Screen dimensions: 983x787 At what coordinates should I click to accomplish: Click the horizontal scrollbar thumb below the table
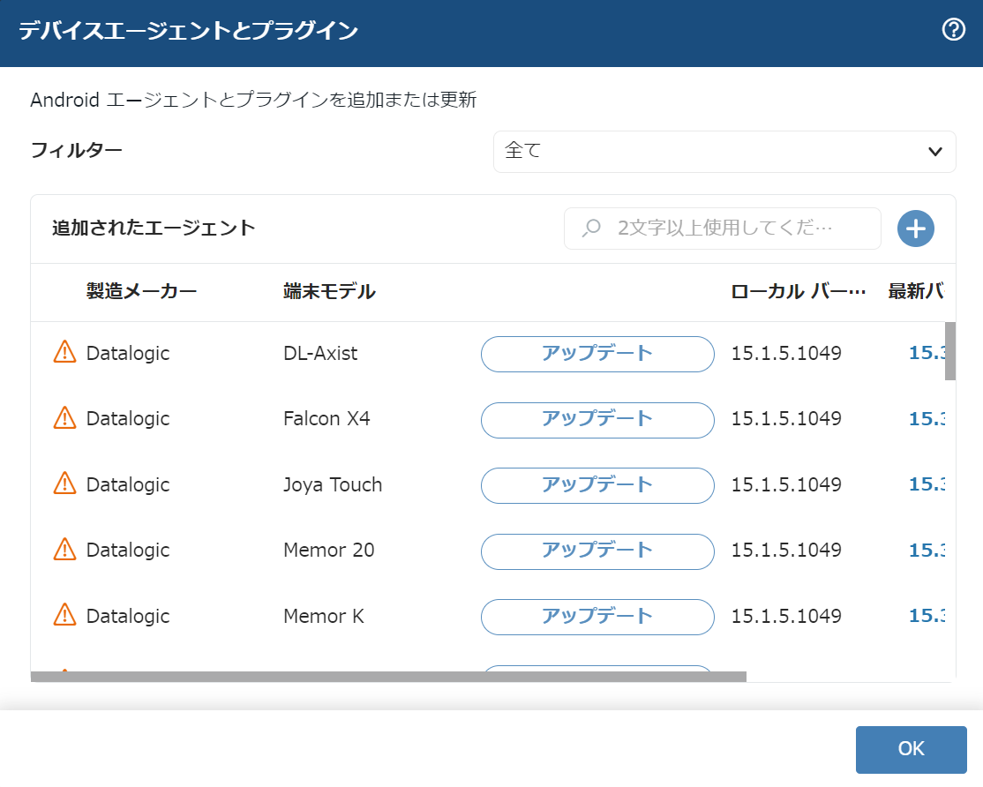point(388,677)
